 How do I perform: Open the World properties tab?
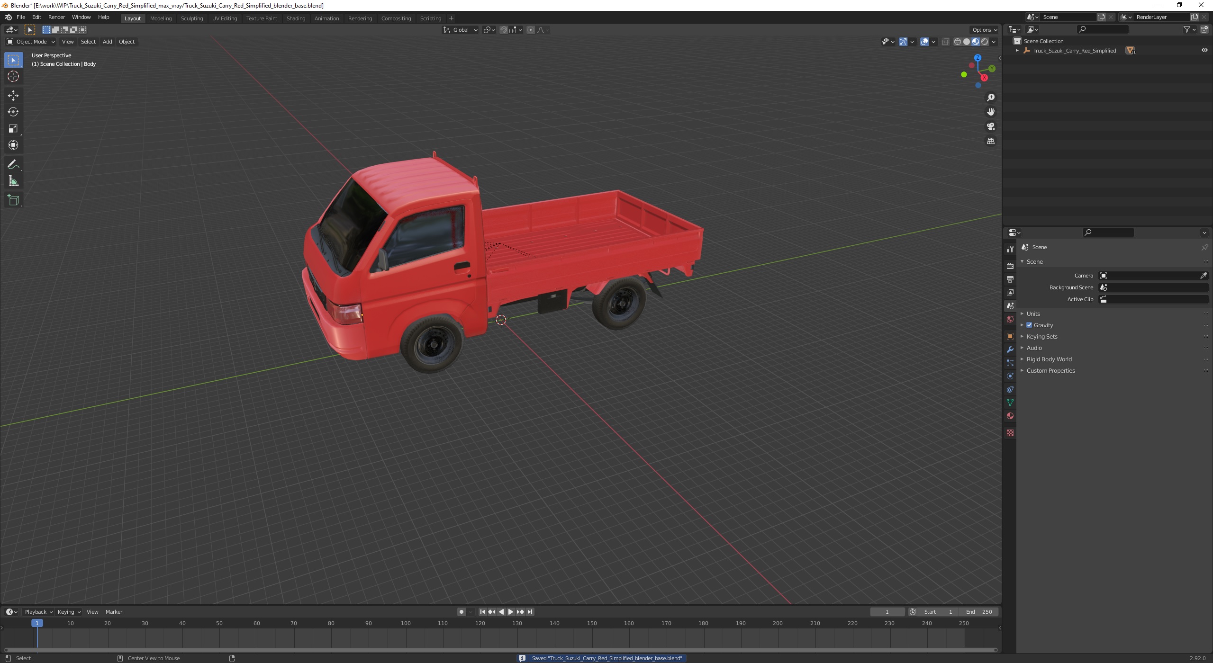coord(1010,319)
